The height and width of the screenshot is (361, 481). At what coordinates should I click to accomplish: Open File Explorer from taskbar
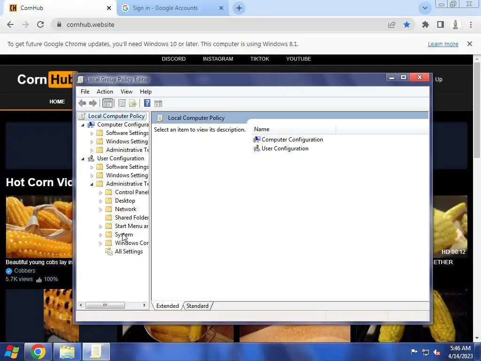pos(67,352)
